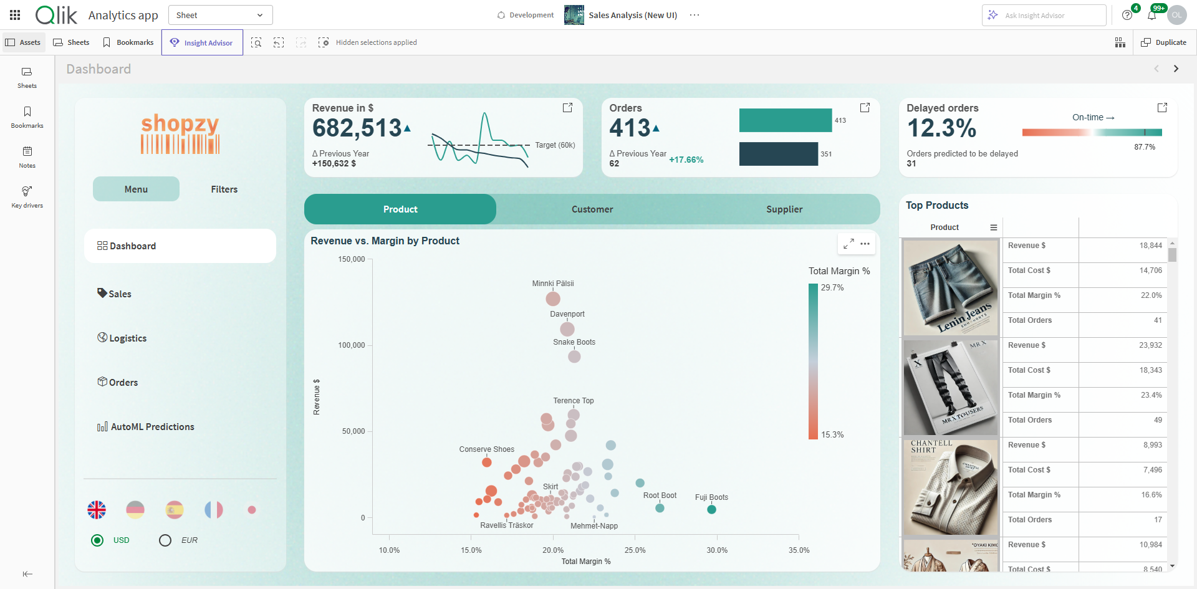Click the Top Products table scrollbar
This screenshot has width=1197, height=589.
1173,255
